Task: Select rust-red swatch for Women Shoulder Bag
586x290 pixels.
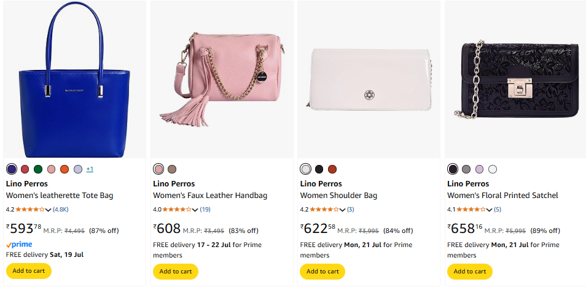Action: tap(332, 169)
